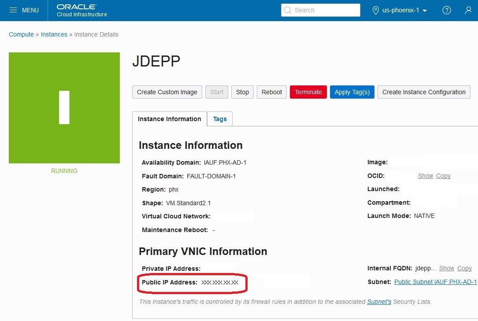Switch to the Tags tab
Viewport: 478px width, 321px height.
[220, 119]
